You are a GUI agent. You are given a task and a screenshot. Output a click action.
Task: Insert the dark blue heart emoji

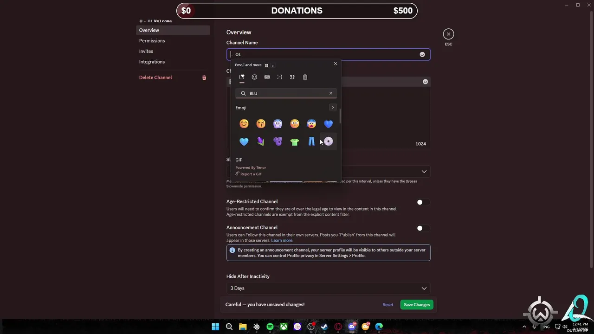(328, 124)
